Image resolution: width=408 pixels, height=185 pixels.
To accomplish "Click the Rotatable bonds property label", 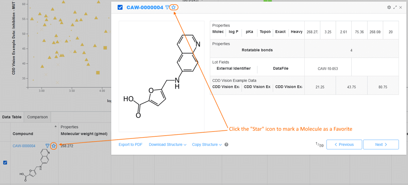I will [257, 50].
